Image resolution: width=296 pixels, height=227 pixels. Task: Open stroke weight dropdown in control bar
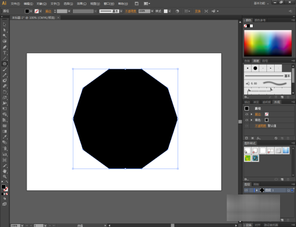[69, 11]
